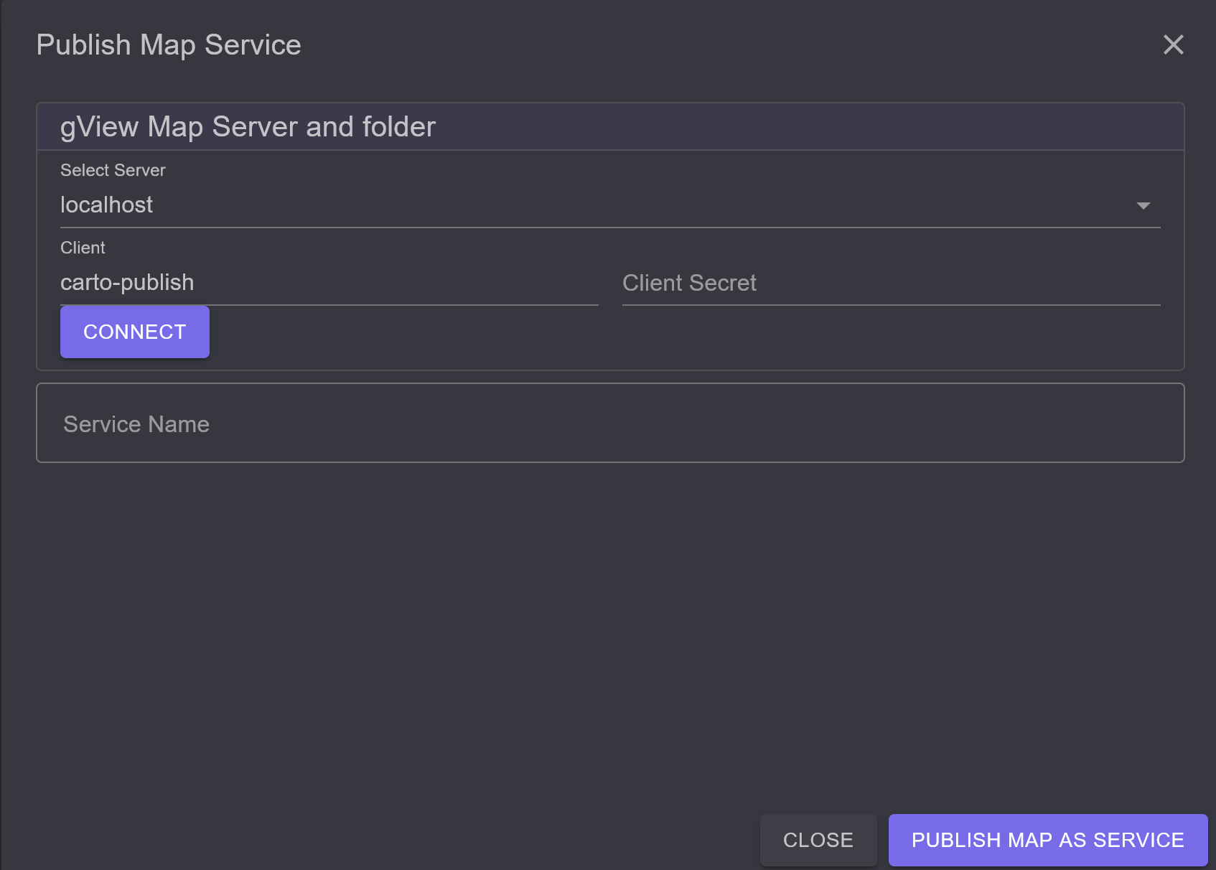Click the Client Secret placeholder text
This screenshot has width=1216, height=870.
click(x=689, y=283)
